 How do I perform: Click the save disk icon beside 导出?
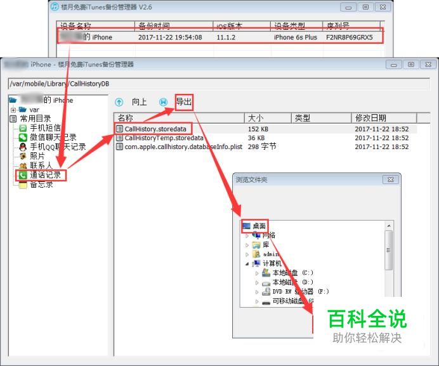163,102
